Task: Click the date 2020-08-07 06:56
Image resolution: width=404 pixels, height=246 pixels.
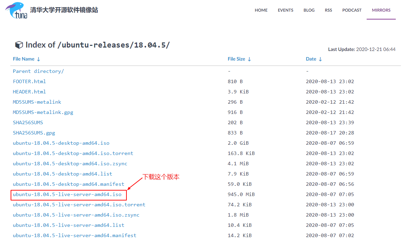Action: [330, 184]
